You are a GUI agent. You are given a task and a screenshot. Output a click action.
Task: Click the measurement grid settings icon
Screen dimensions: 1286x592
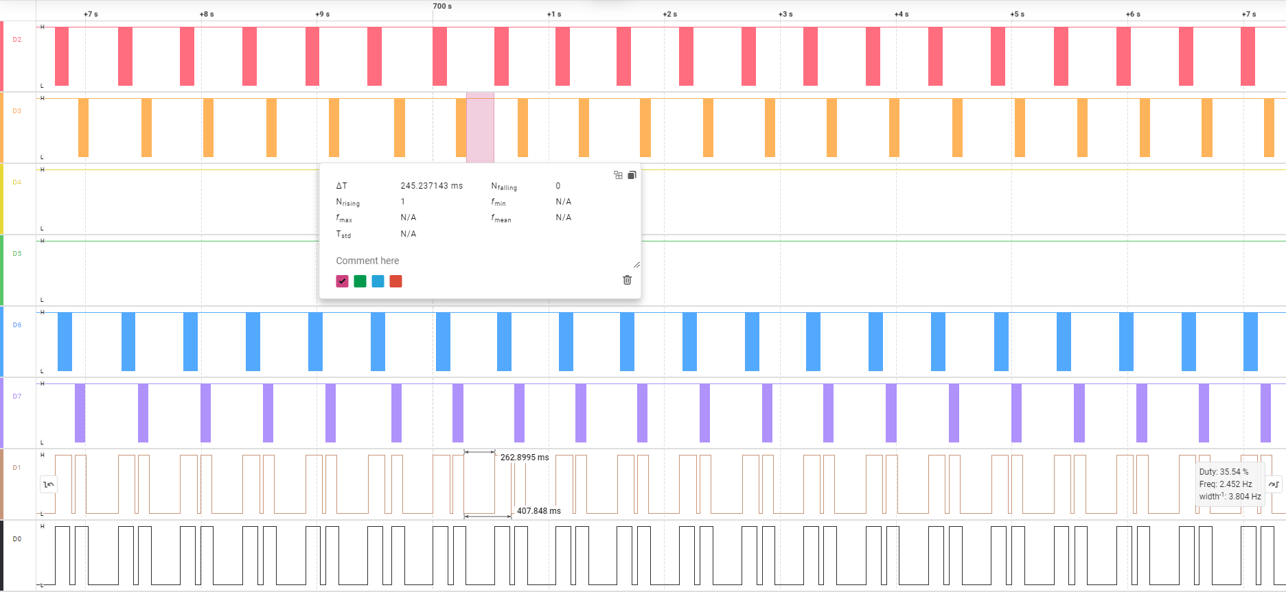coord(618,175)
